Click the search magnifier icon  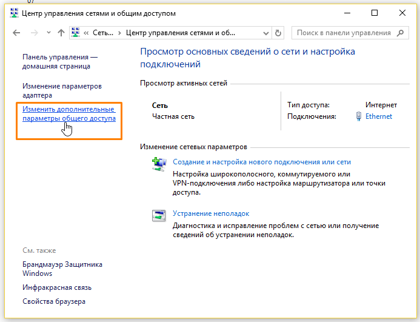(x=400, y=33)
